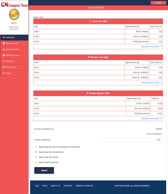Choose Spend funds from Bitcoin option

point(36,162)
